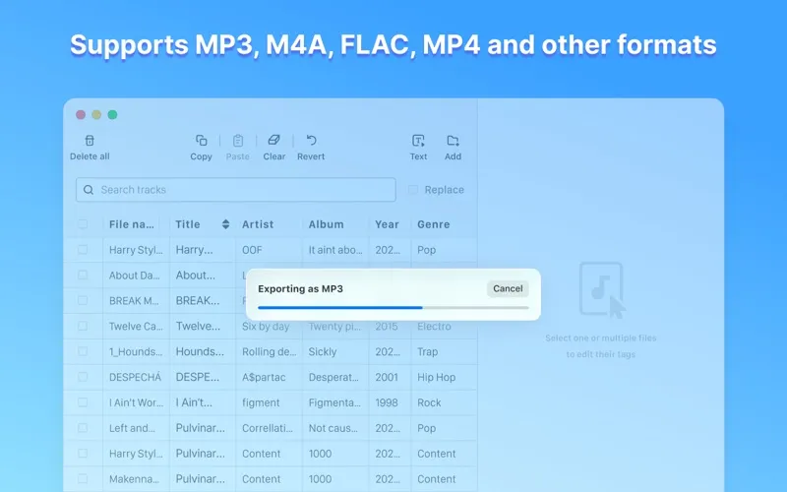Sort by Year column header
787x492 pixels.
[x=387, y=224]
